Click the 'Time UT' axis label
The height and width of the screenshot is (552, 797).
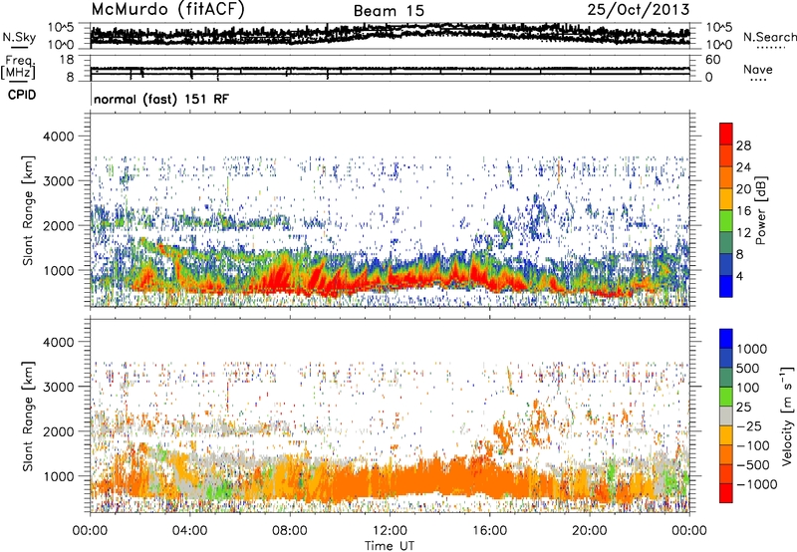[x=390, y=546]
